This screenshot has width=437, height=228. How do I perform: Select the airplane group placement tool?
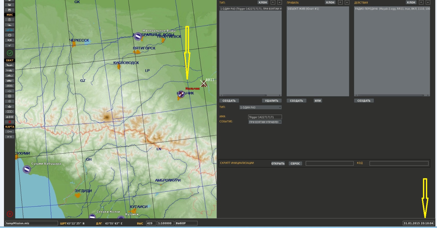pos(10,65)
